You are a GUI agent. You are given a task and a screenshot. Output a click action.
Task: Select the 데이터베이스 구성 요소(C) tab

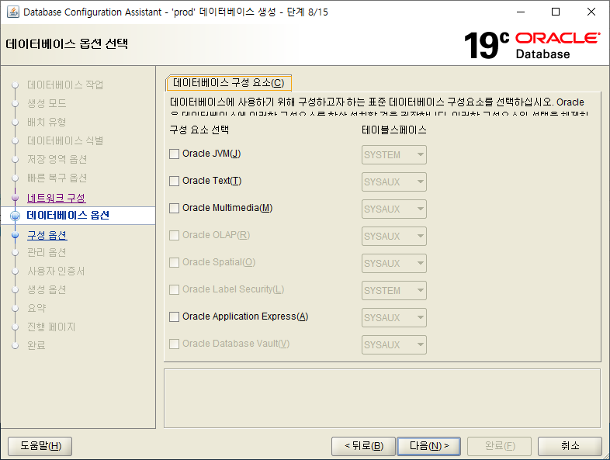(229, 83)
